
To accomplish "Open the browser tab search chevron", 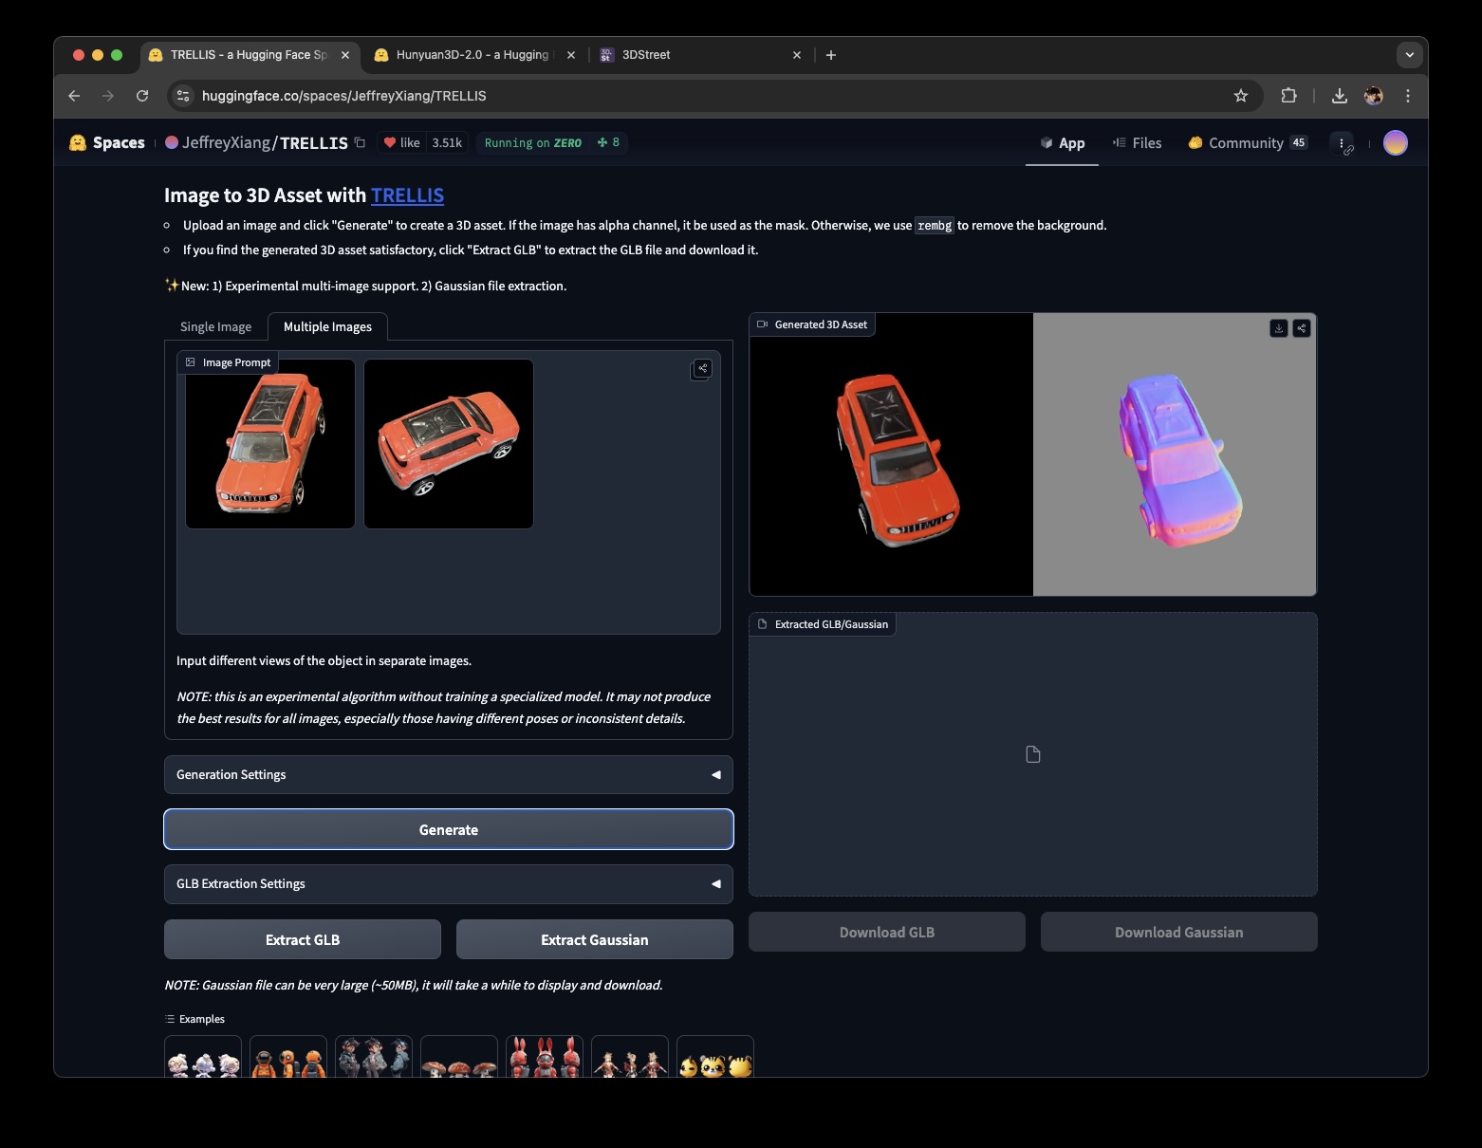I will coord(1408,54).
